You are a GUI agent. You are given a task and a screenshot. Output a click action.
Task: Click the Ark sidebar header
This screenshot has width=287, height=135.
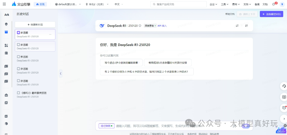tap(7, 15)
